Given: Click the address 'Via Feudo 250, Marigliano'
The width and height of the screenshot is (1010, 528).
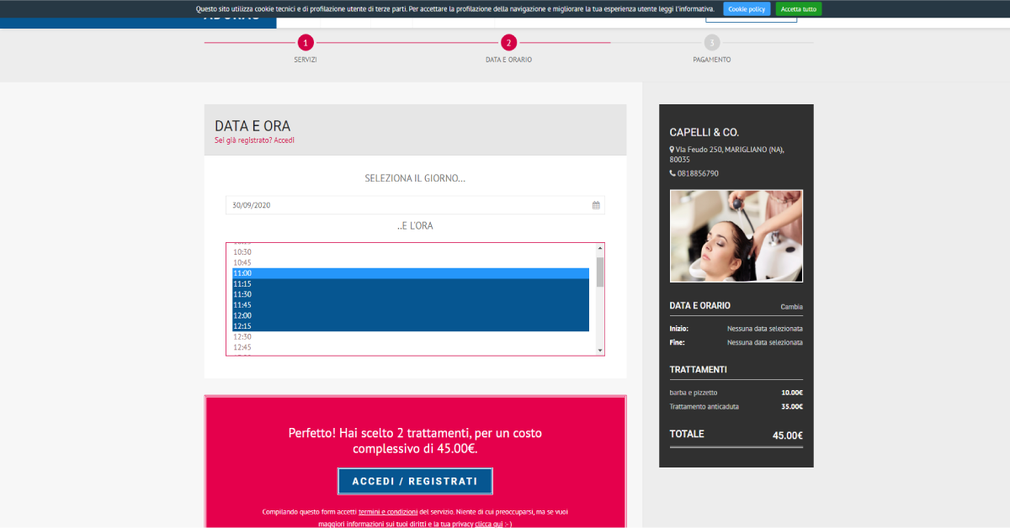Looking at the screenshot, I should (729, 154).
